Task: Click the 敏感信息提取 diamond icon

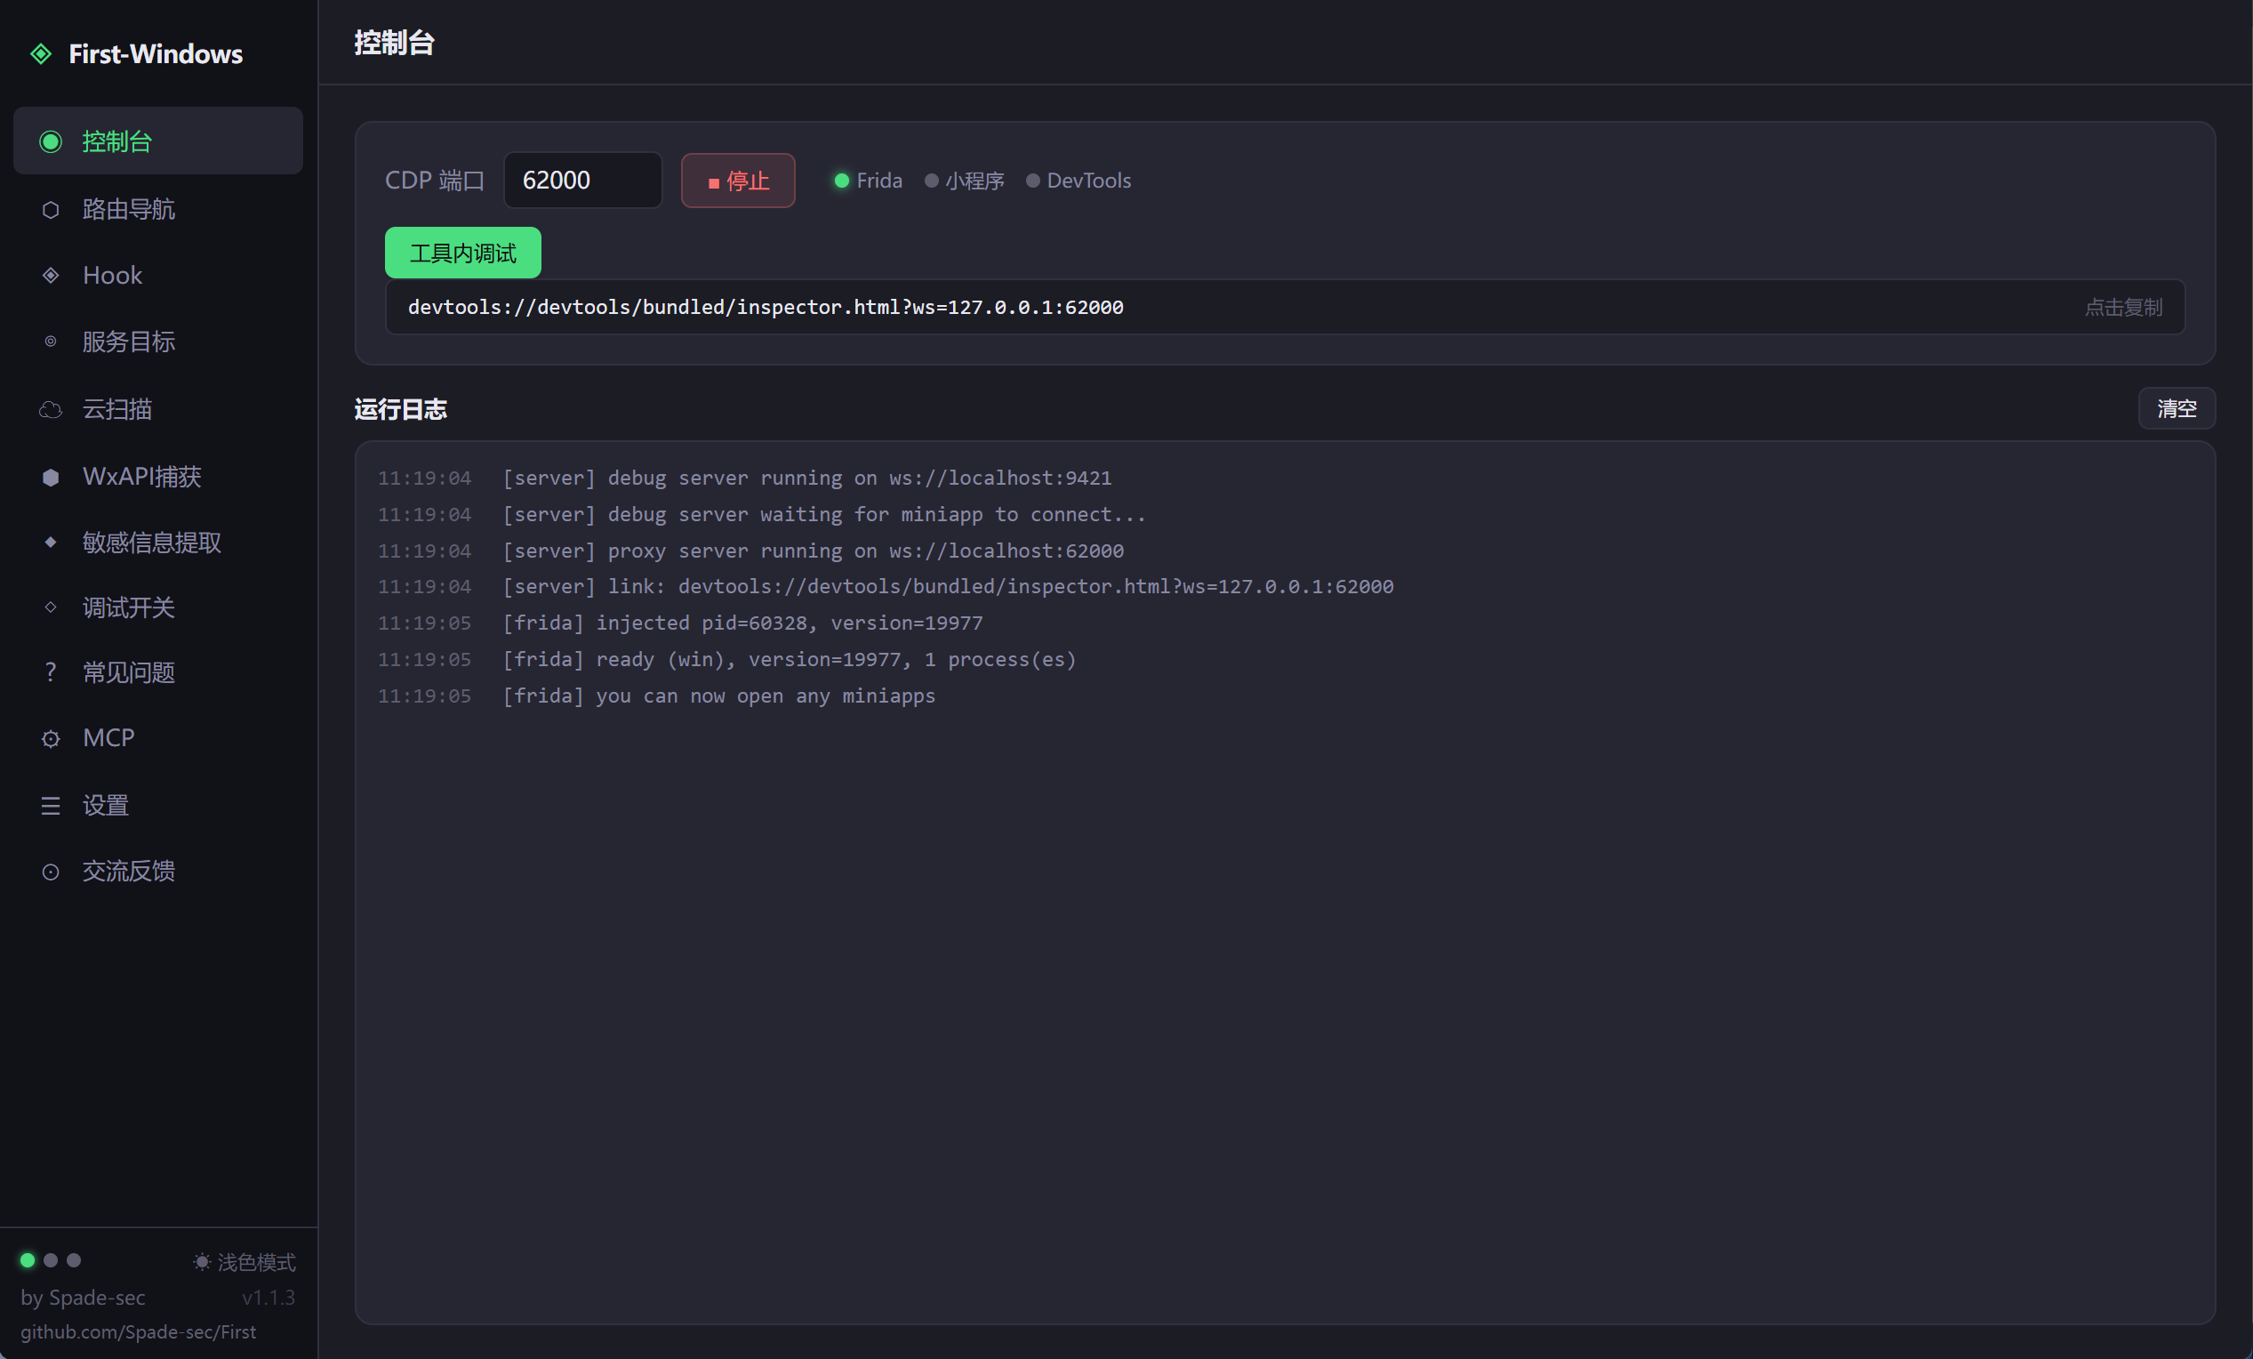Action: (51, 543)
